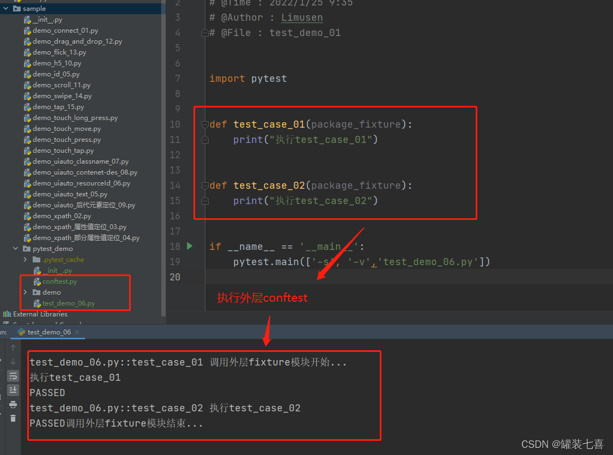This screenshot has width=613, height=455.
Task: Select demo_touch_tap.py file
Action: [63, 151]
